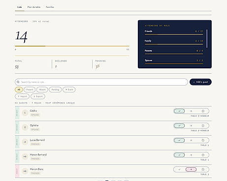Click the Friends role progress bar
The height and width of the screenshot is (181, 227).
pyautogui.click(x=174, y=34)
